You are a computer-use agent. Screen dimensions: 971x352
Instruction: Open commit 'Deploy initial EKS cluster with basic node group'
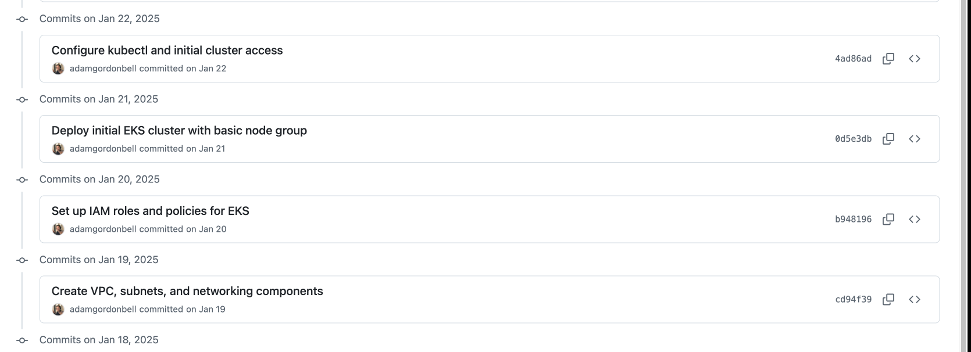[x=179, y=131]
